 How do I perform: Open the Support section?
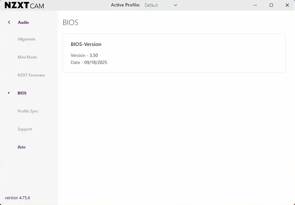coord(25,129)
